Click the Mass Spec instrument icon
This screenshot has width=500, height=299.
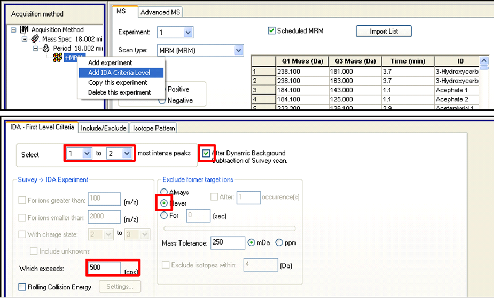tap(35, 39)
